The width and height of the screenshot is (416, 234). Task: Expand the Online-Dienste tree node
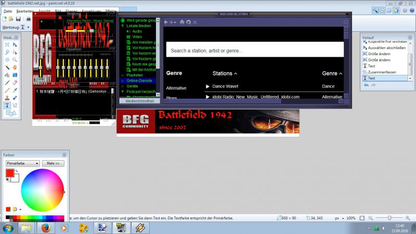[x=123, y=81]
